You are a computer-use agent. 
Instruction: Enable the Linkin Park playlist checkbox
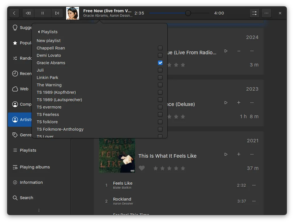coord(160,78)
